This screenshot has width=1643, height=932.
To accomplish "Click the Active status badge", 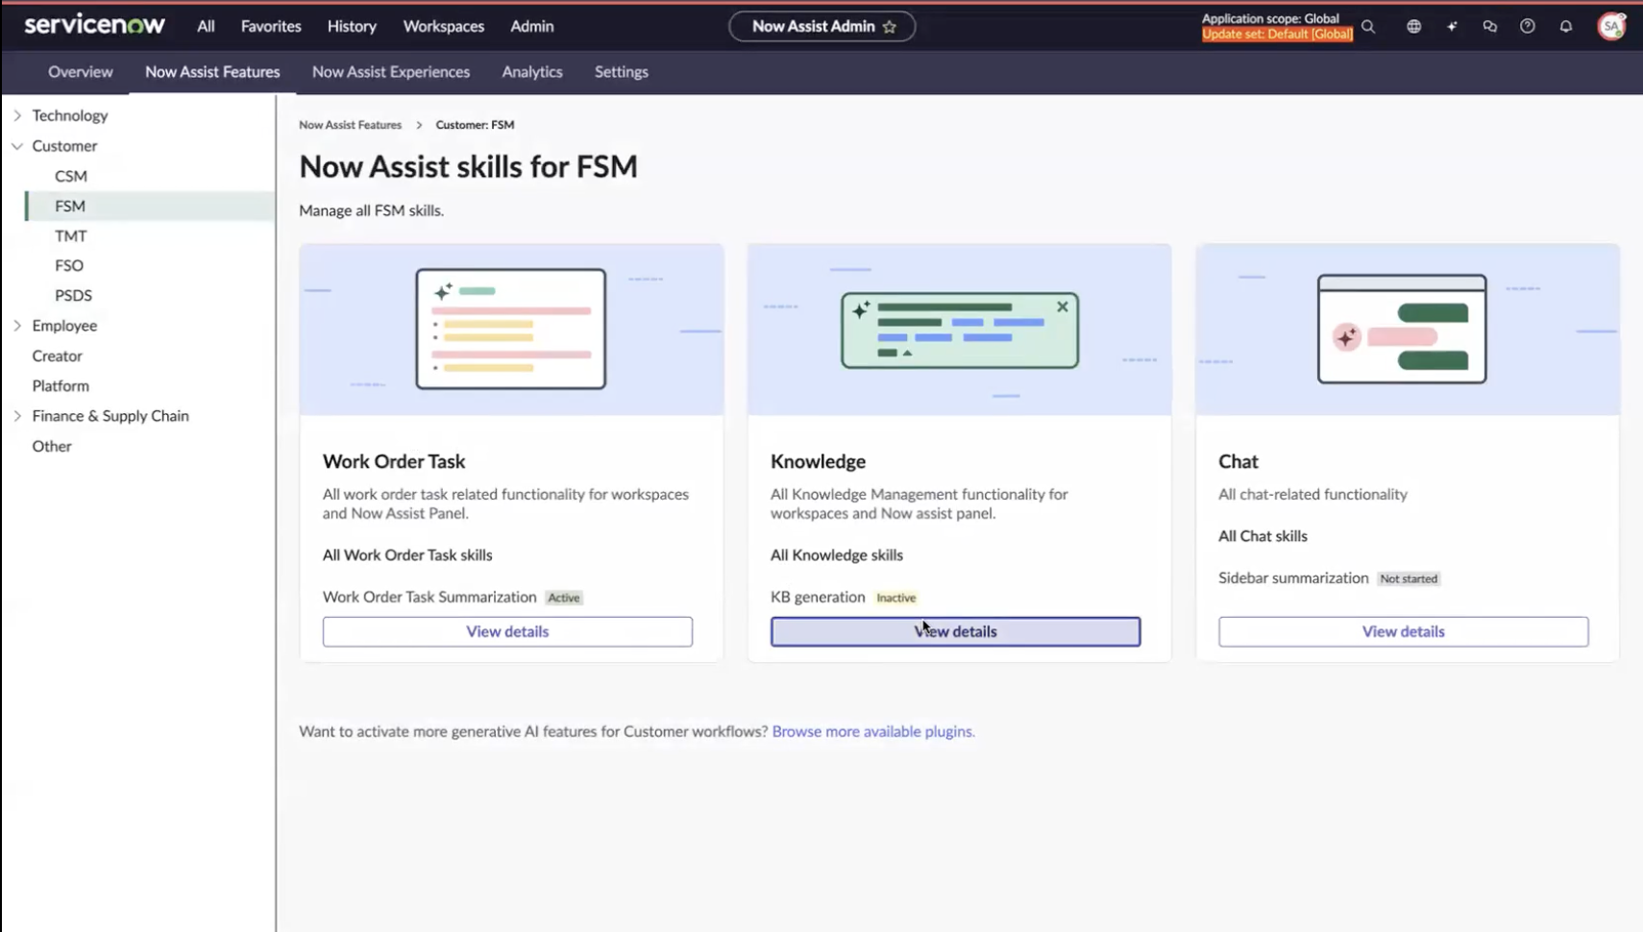I will (x=564, y=598).
